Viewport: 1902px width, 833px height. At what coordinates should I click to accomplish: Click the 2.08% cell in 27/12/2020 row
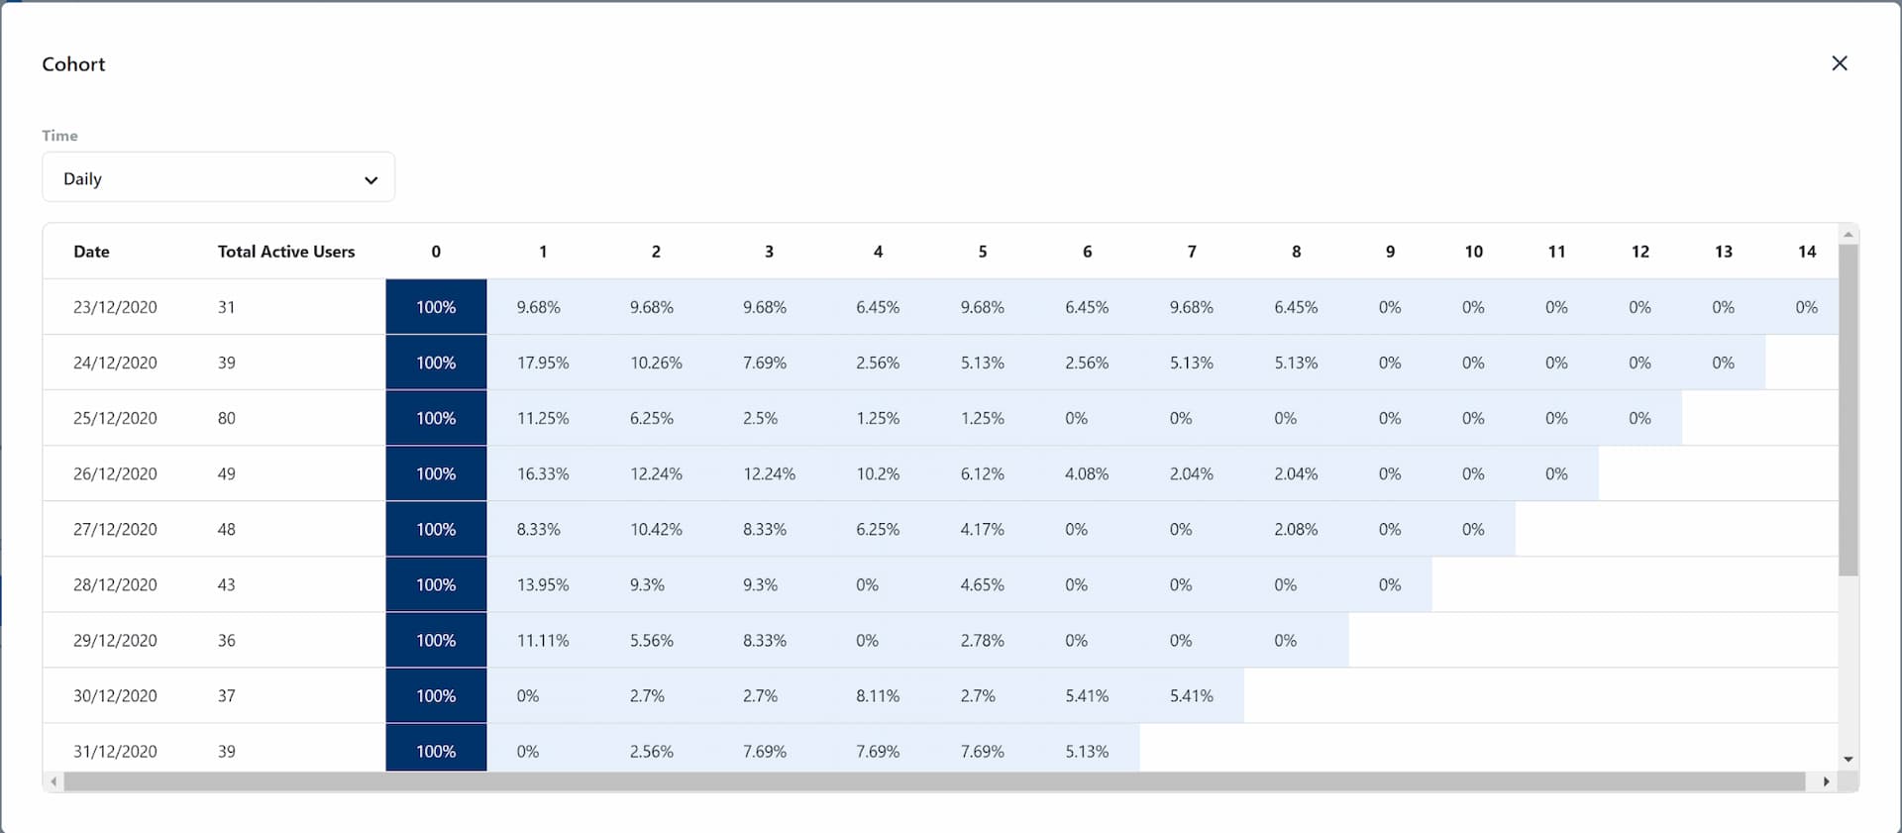coord(1296,529)
